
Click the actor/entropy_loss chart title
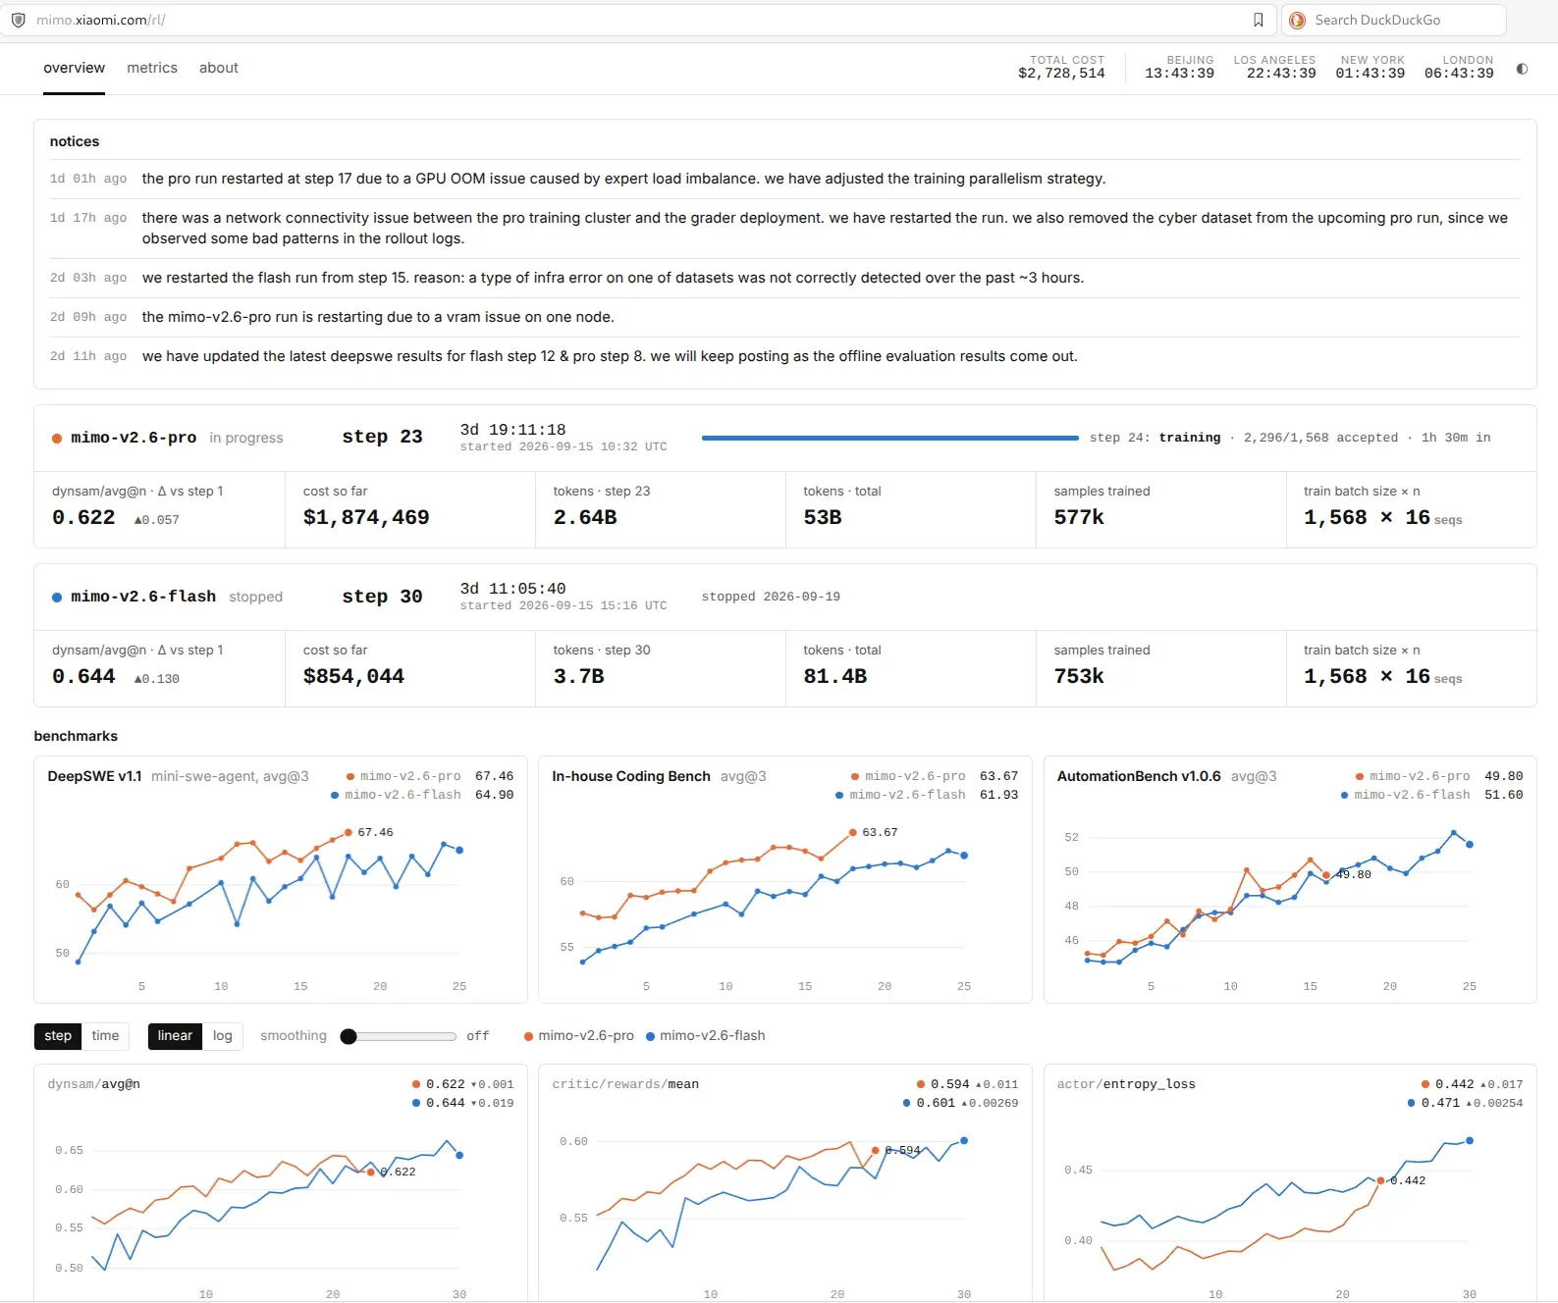click(x=1126, y=1084)
